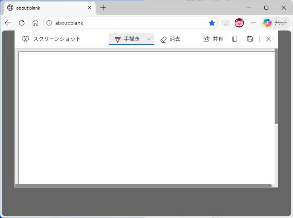
Task: Share the screenshot via 共有
Action: pos(213,39)
